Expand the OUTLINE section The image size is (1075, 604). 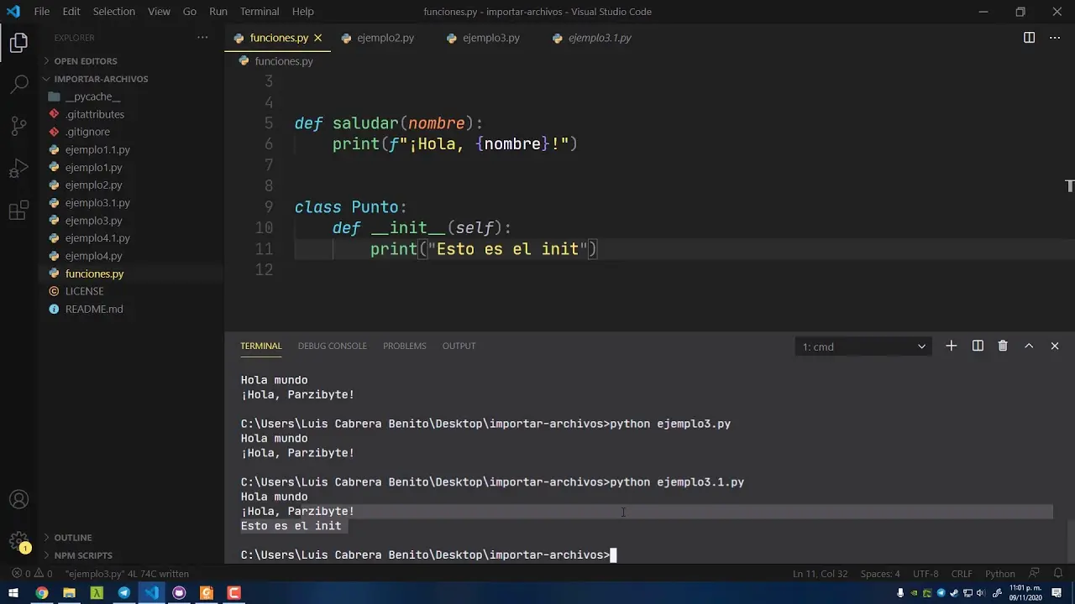point(73,538)
